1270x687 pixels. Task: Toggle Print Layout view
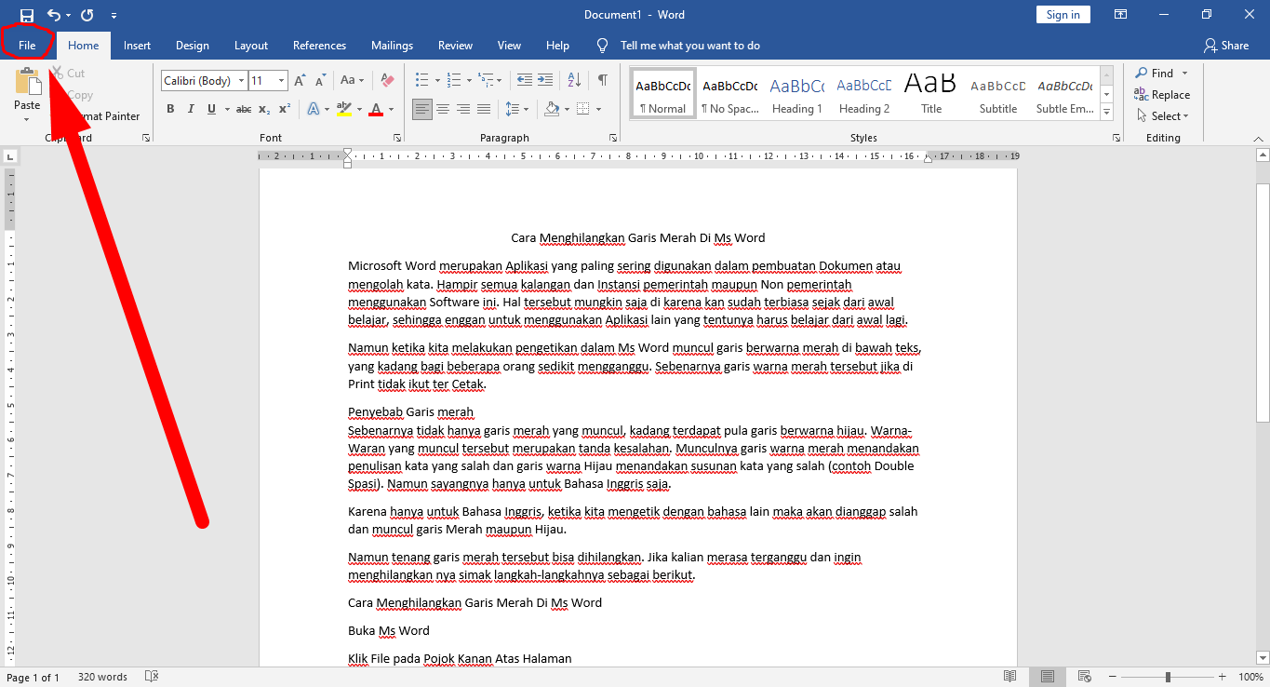1048,677
